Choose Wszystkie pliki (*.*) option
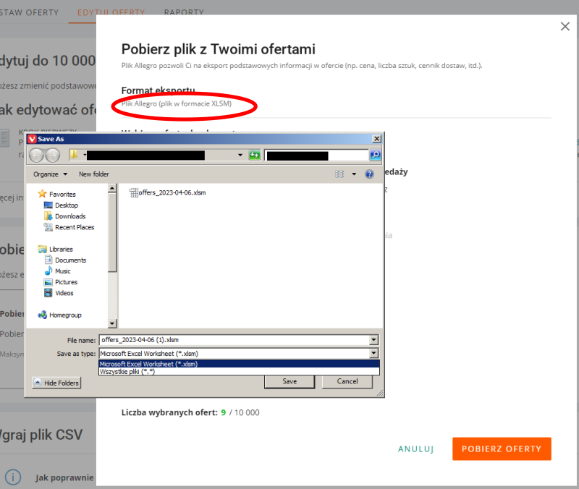This screenshot has width=579, height=489. coord(239,371)
